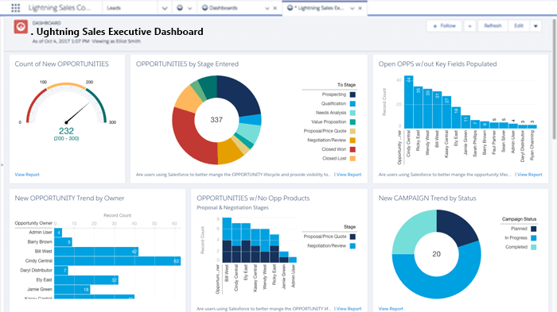Open View Report under Count of New Opportunities

tap(27, 175)
